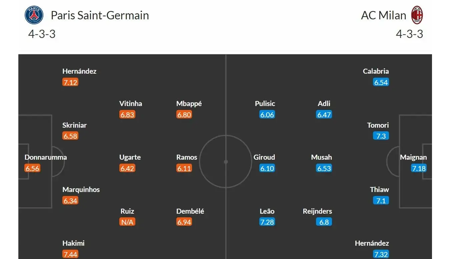Open the Paris Saint-Germain team name link

tap(100, 15)
